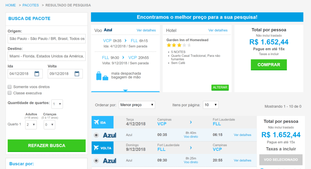Click the ALTERAR hotel button
The image size is (311, 169).
coord(220,87)
